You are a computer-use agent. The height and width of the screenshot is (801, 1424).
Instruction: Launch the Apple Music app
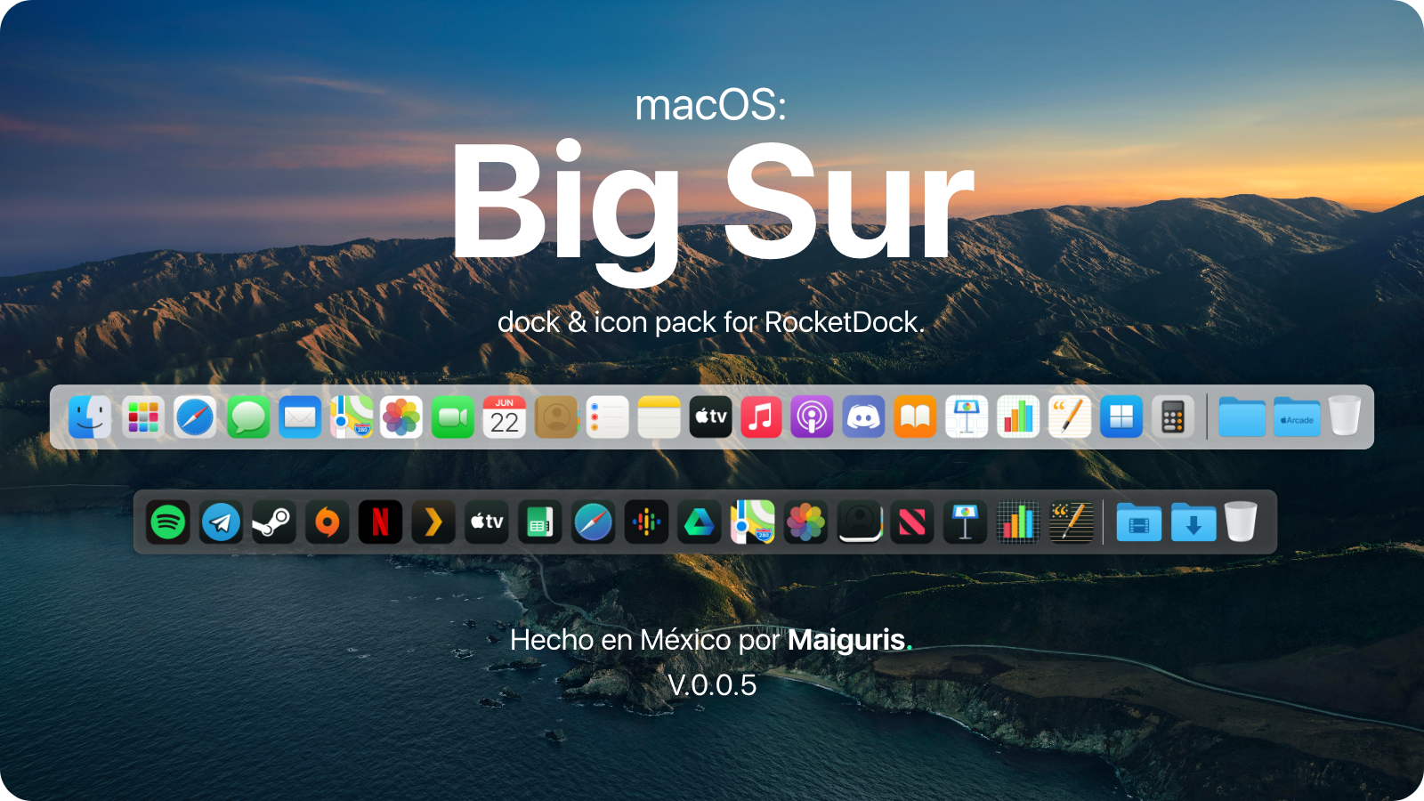(761, 417)
